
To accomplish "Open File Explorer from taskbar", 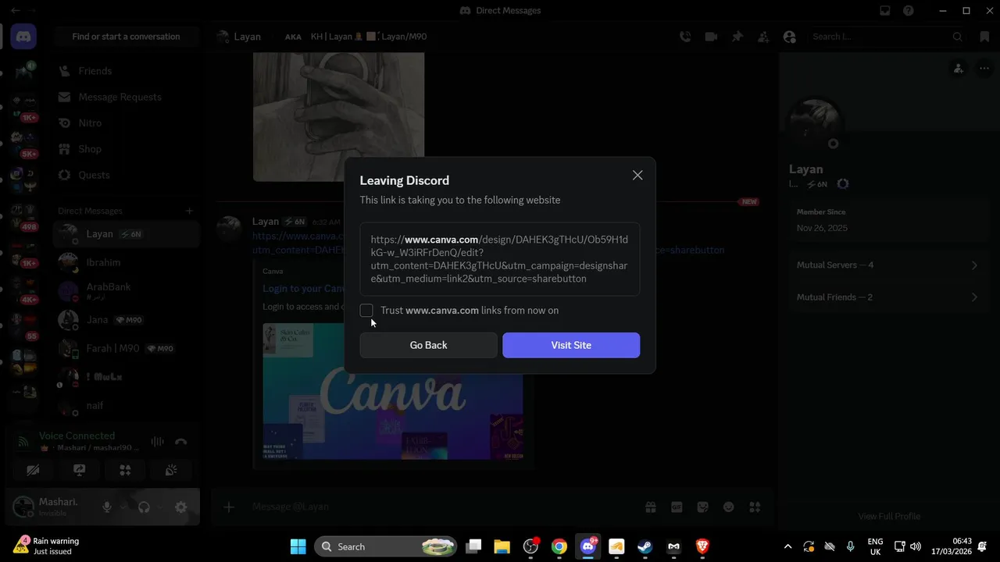I will (501, 546).
